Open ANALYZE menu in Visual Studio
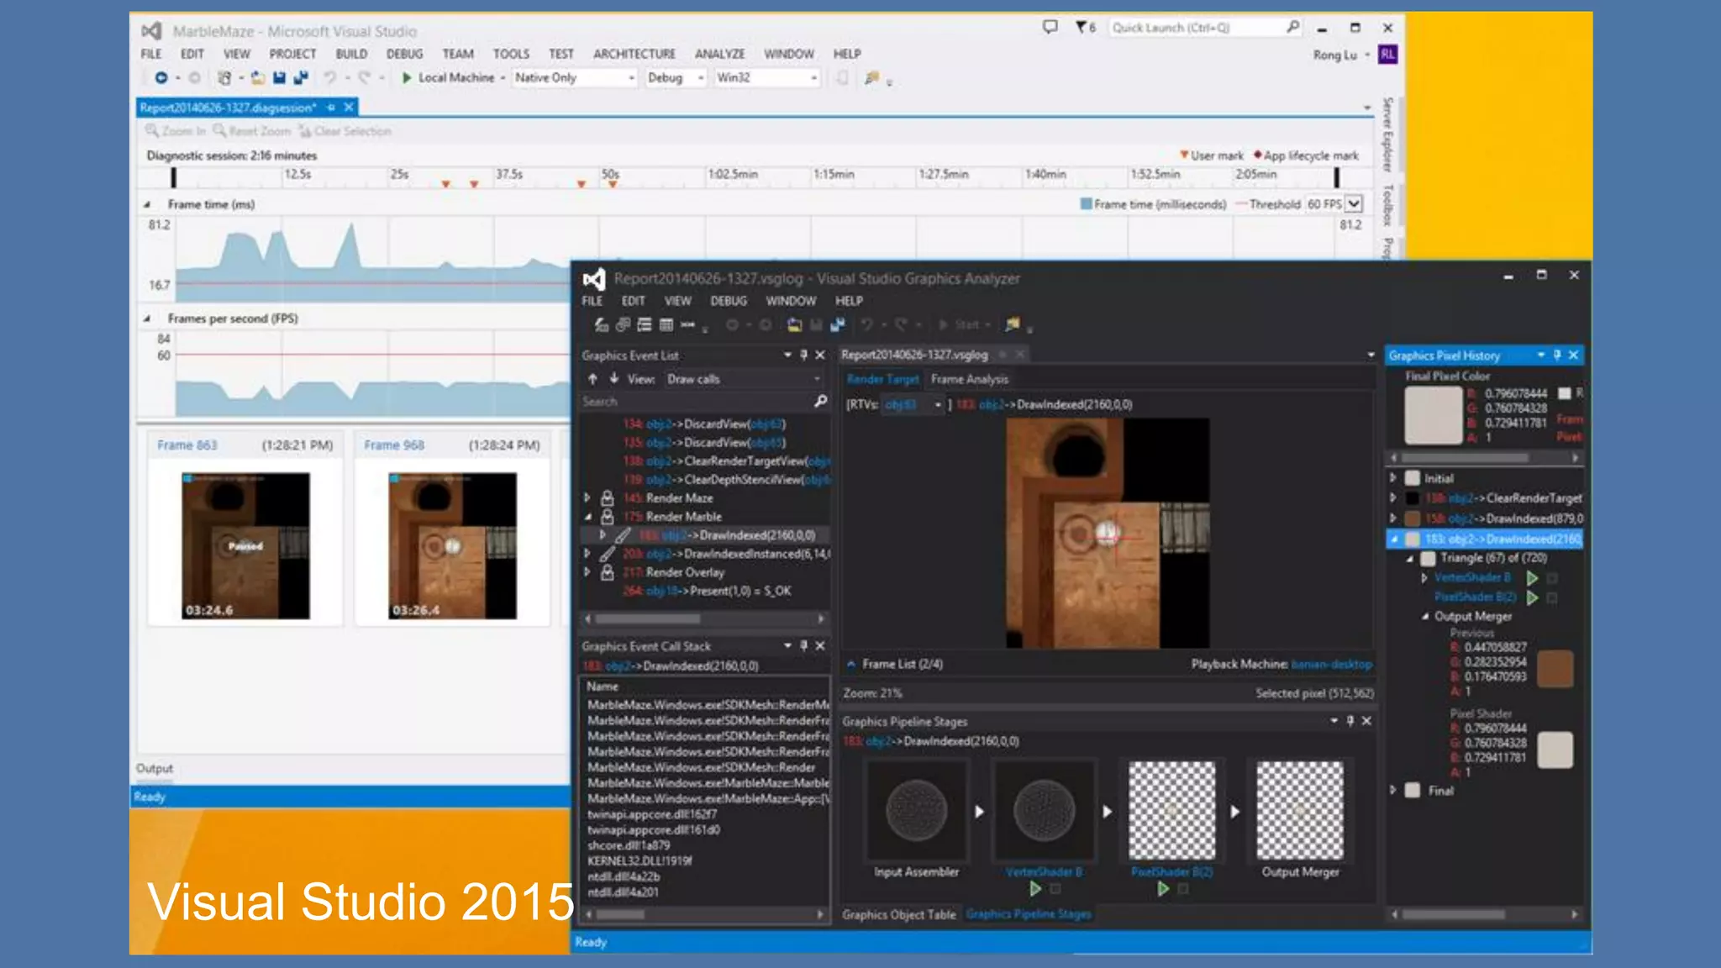The width and height of the screenshot is (1721, 968). point(719,54)
